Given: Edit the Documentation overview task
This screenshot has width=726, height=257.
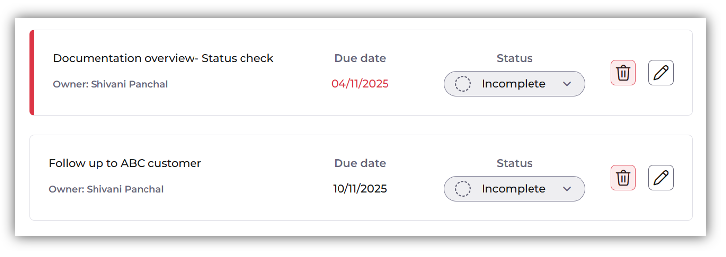Looking at the screenshot, I should click(x=661, y=73).
